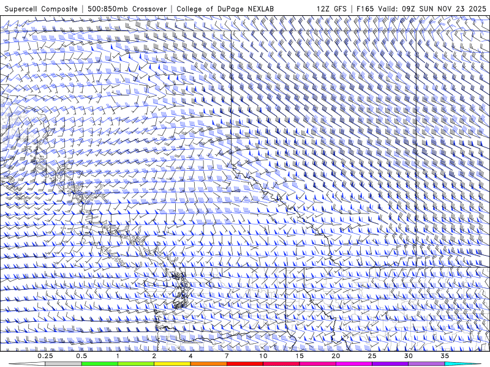Select the green 0.5–1 color bar segment
The image size is (490, 367).
[x=100, y=364]
